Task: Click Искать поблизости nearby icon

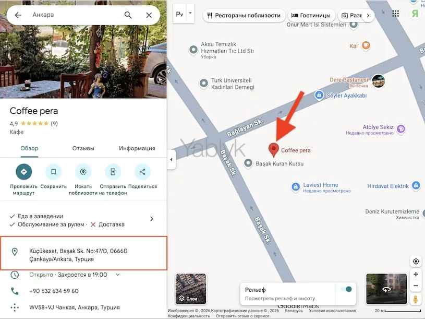Action: pyautogui.click(x=83, y=172)
